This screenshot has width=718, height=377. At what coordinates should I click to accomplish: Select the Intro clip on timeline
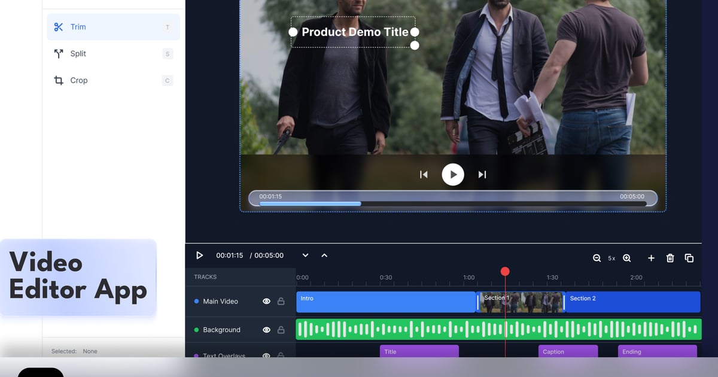[385, 302]
